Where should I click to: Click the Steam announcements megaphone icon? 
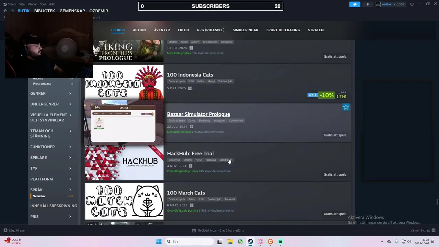355,4
